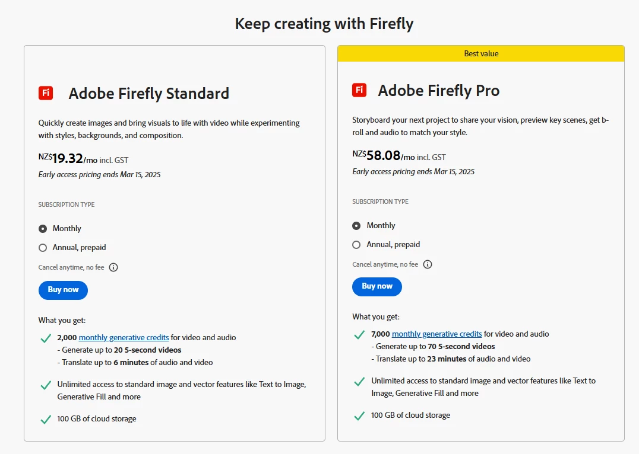
Task: Click Pro plan unlimited access checkmark
Action: tap(359, 382)
